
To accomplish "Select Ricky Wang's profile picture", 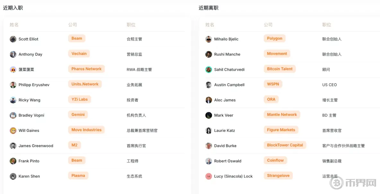I will click(x=13, y=100).
